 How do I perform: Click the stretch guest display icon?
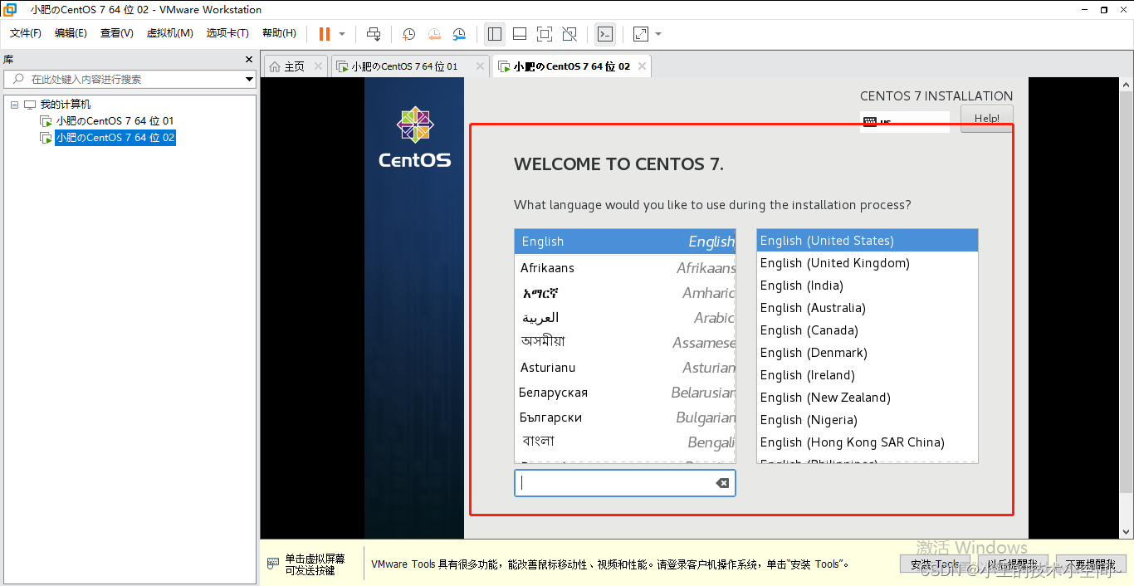(641, 34)
